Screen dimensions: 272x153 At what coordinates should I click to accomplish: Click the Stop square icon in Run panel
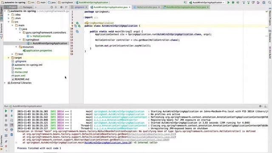coord(6,116)
